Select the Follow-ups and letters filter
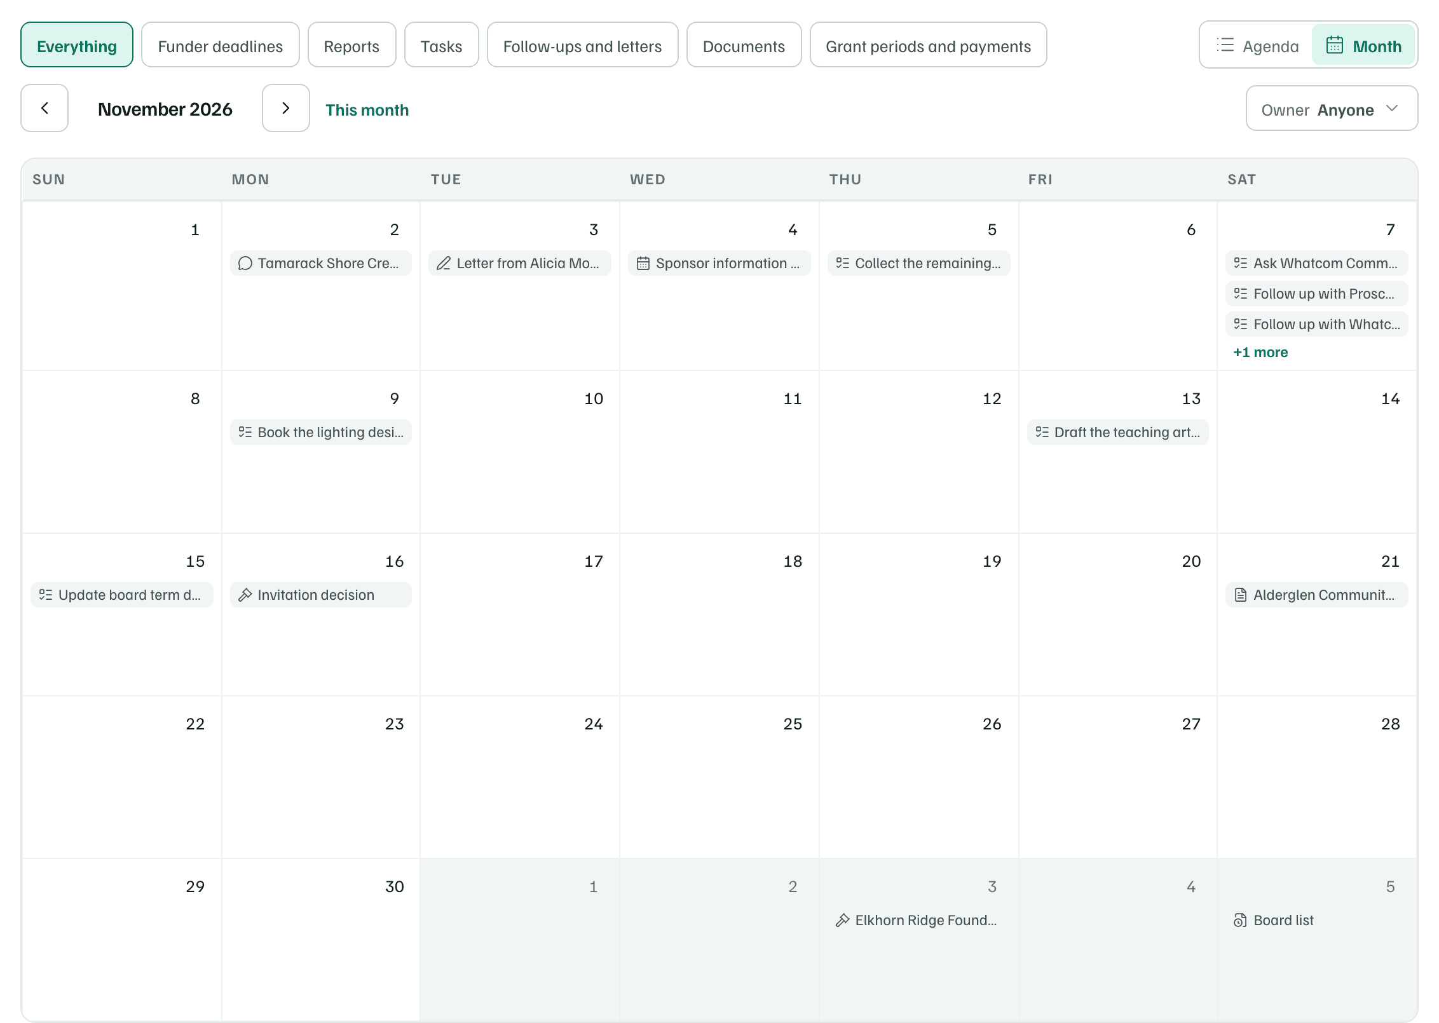The height and width of the screenshot is (1023, 1439). (x=582, y=46)
